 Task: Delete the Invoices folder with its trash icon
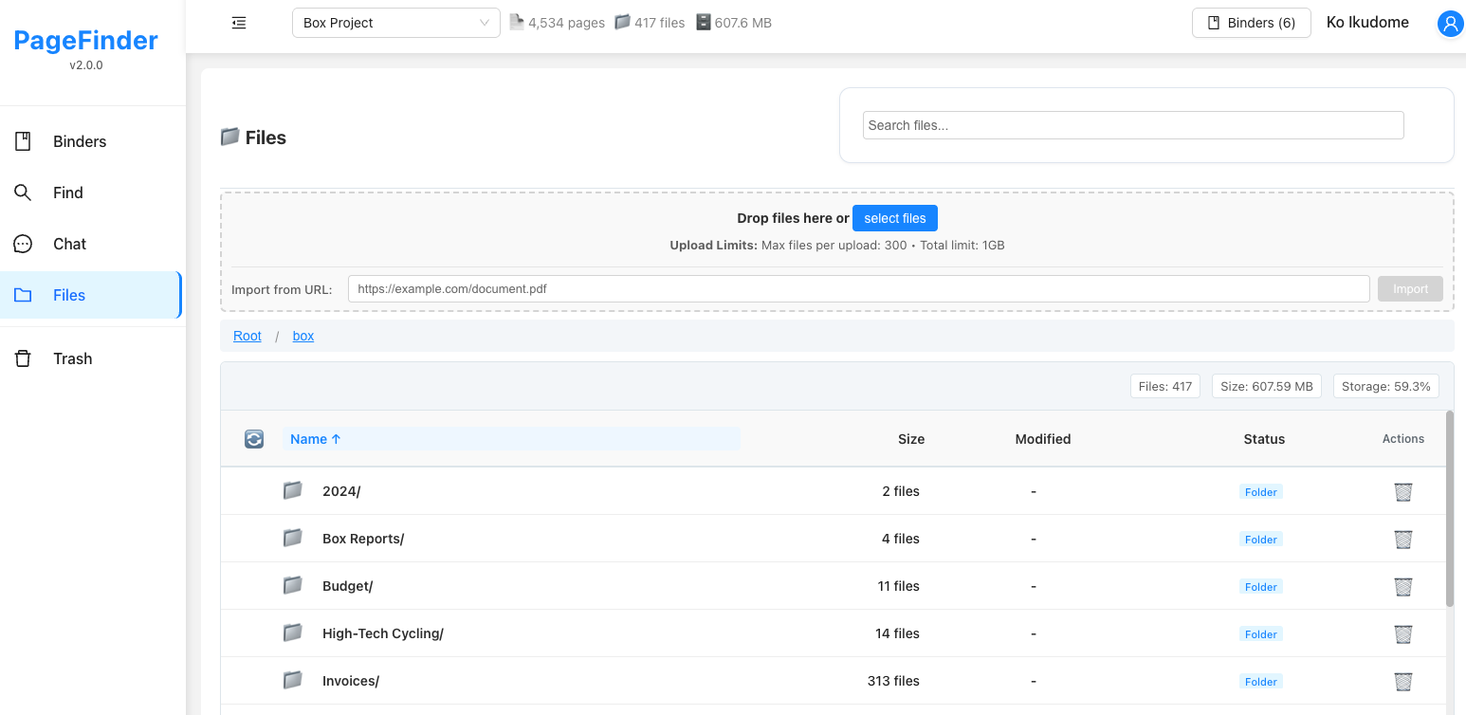pyautogui.click(x=1403, y=681)
